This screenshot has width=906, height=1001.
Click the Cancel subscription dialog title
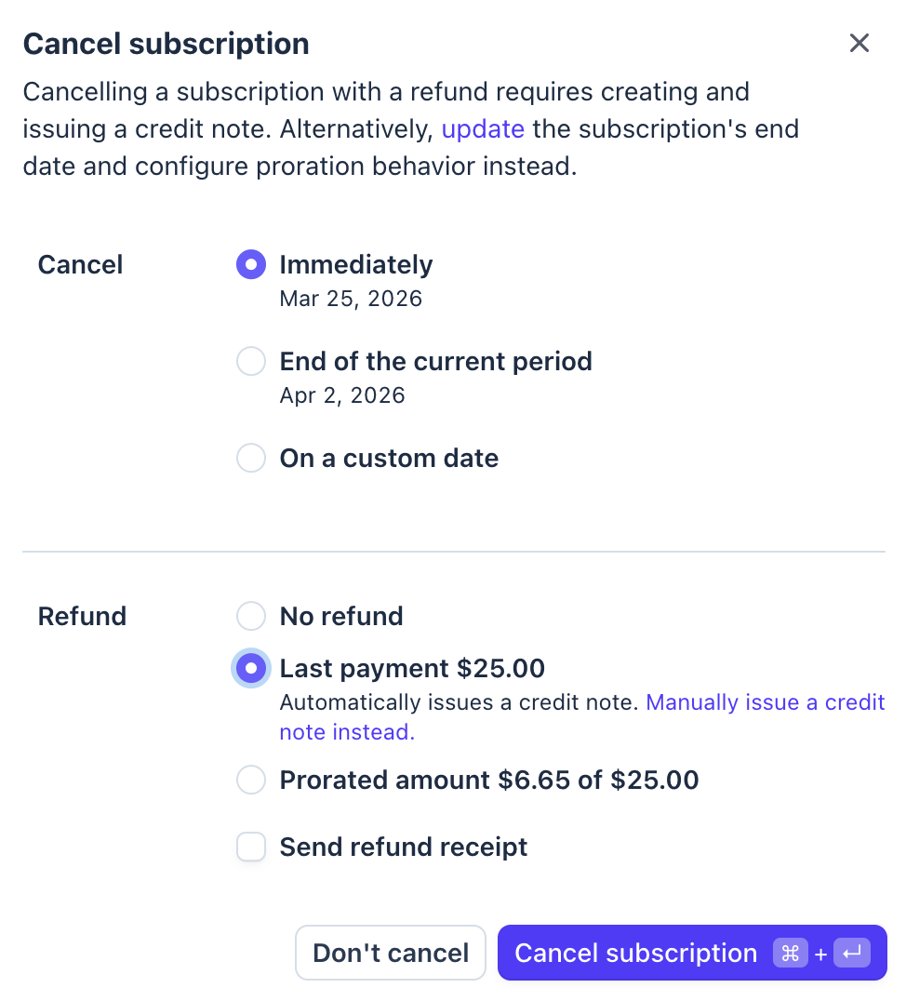point(166,44)
